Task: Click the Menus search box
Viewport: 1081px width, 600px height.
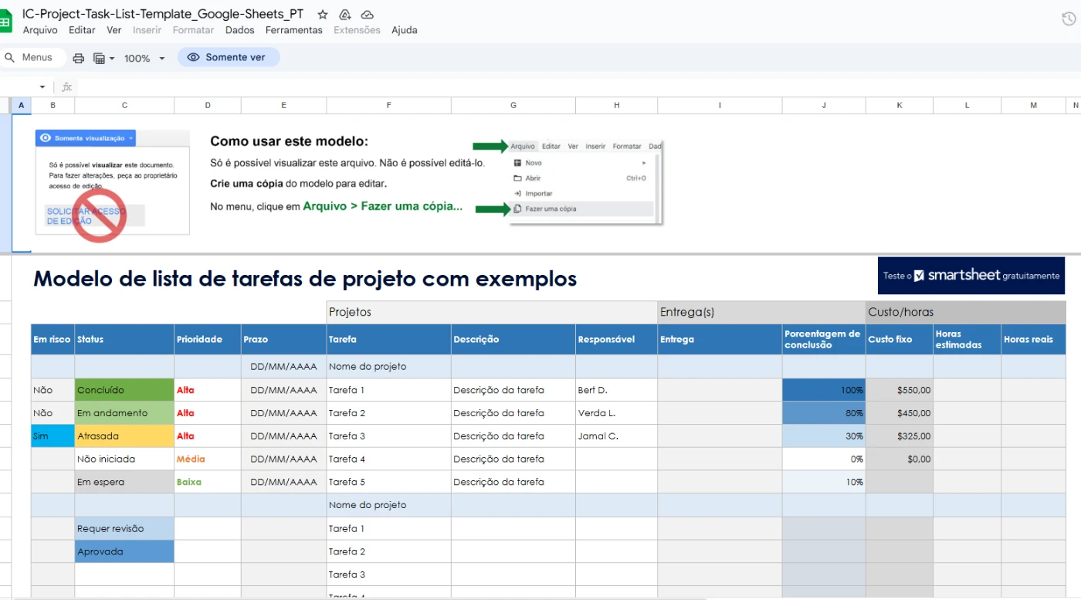Action: coord(32,57)
